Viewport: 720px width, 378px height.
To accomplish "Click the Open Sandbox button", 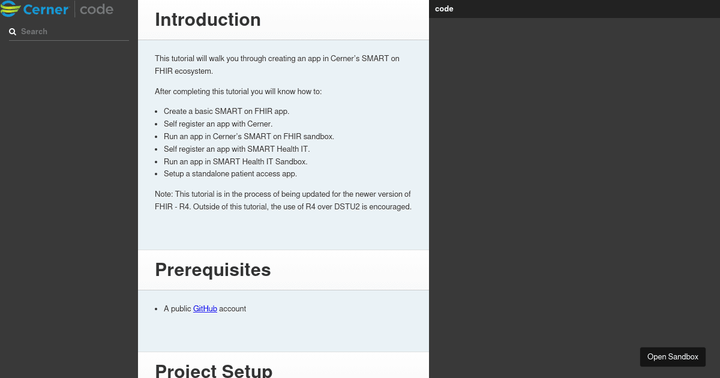I will pyautogui.click(x=673, y=356).
